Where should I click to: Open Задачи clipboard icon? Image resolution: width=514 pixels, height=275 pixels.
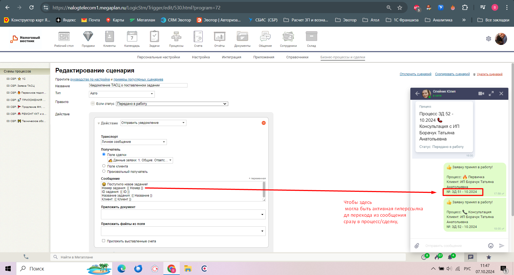[154, 37]
